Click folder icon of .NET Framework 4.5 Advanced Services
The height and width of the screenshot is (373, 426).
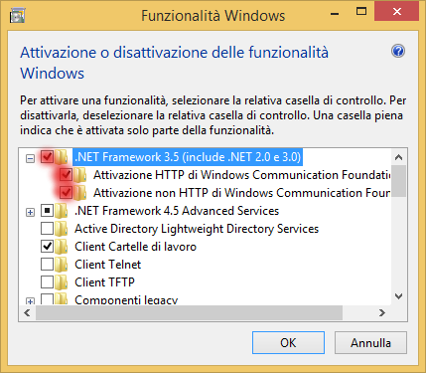(x=61, y=211)
